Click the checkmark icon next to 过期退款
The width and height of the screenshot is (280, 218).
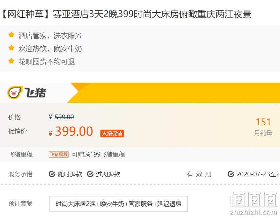pos(90,174)
